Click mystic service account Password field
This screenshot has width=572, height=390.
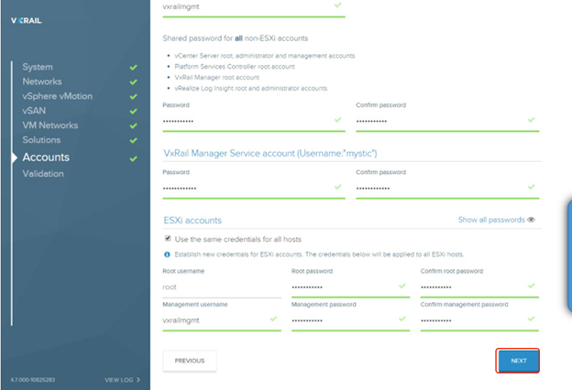(x=254, y=189)
